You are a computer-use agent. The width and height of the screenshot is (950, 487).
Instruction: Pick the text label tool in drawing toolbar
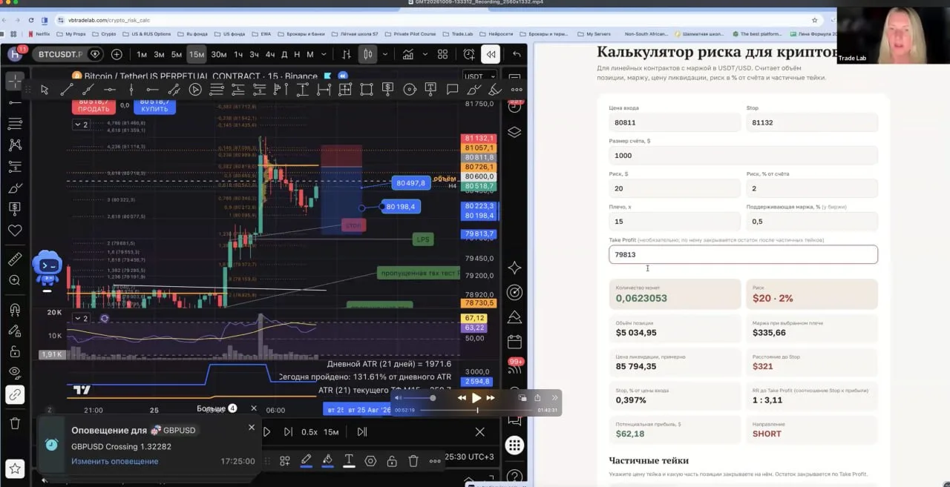pyautogui.click(x=430, y=90)
